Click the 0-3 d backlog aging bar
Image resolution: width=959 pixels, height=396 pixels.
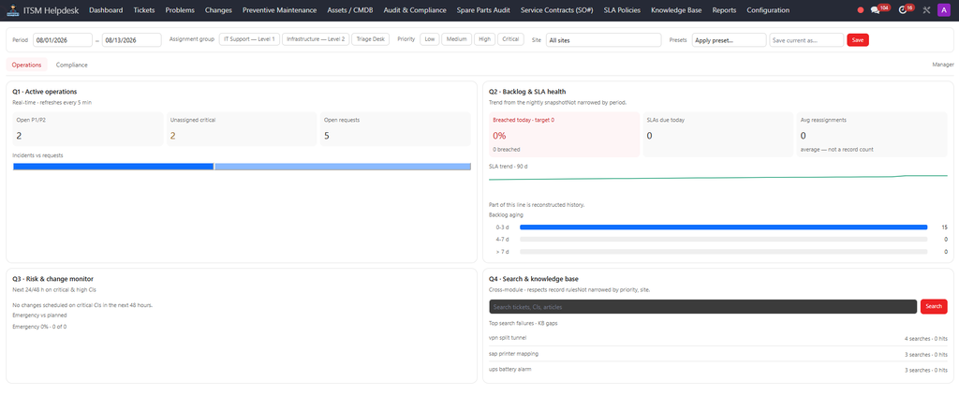723,227
